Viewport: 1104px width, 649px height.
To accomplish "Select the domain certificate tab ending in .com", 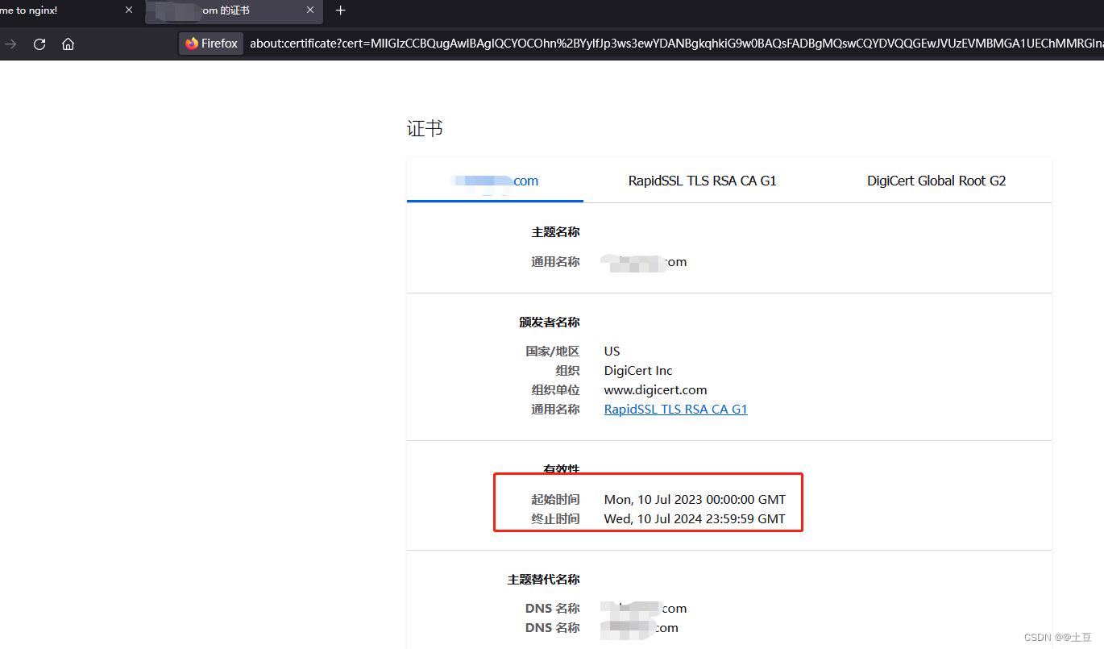I will pyautogui.click(x=495, y=181).
